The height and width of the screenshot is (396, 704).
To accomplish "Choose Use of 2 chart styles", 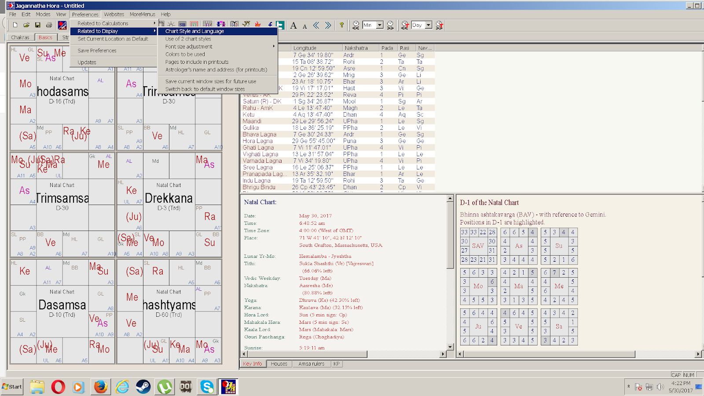I will (x=217, y=39).
